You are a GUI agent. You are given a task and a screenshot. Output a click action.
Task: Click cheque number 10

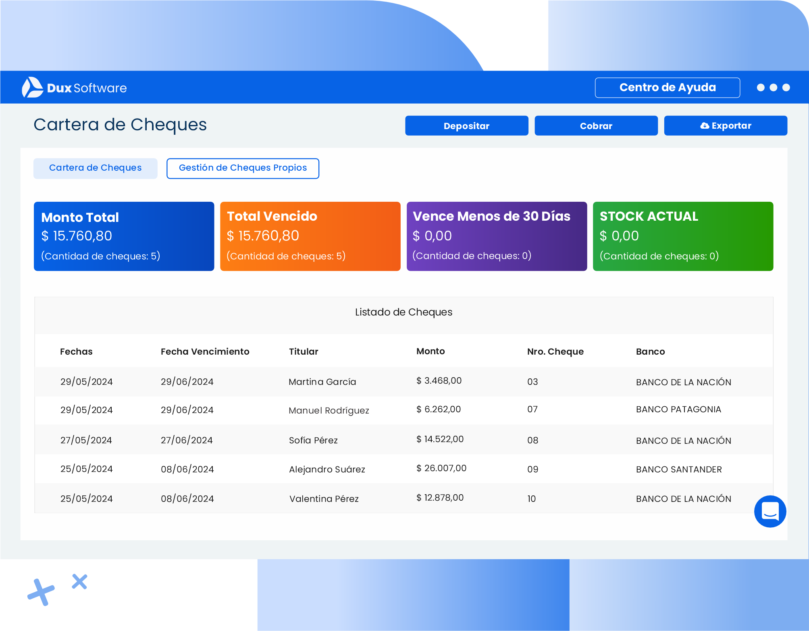(532, 499)
